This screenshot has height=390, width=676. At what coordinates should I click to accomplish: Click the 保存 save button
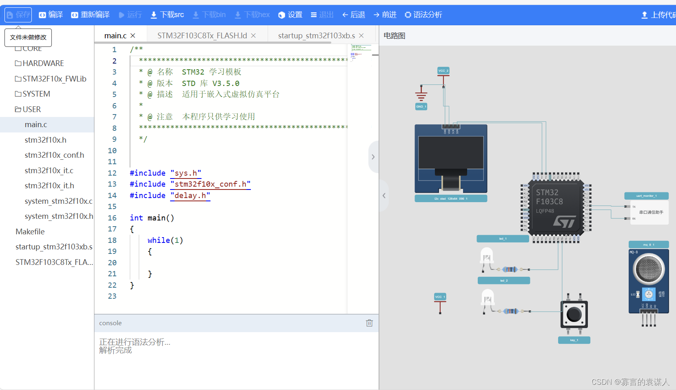point(18,15)
